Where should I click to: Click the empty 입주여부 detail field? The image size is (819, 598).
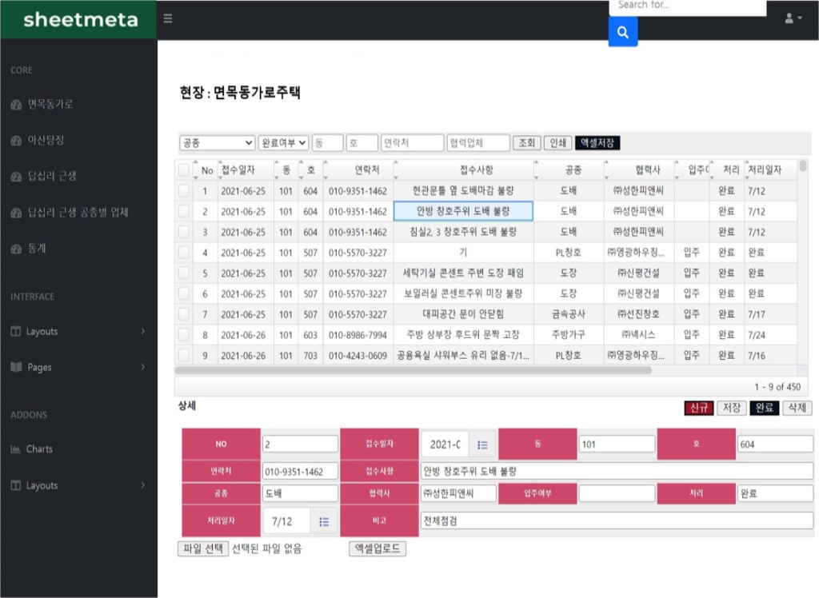click(617, 493)
